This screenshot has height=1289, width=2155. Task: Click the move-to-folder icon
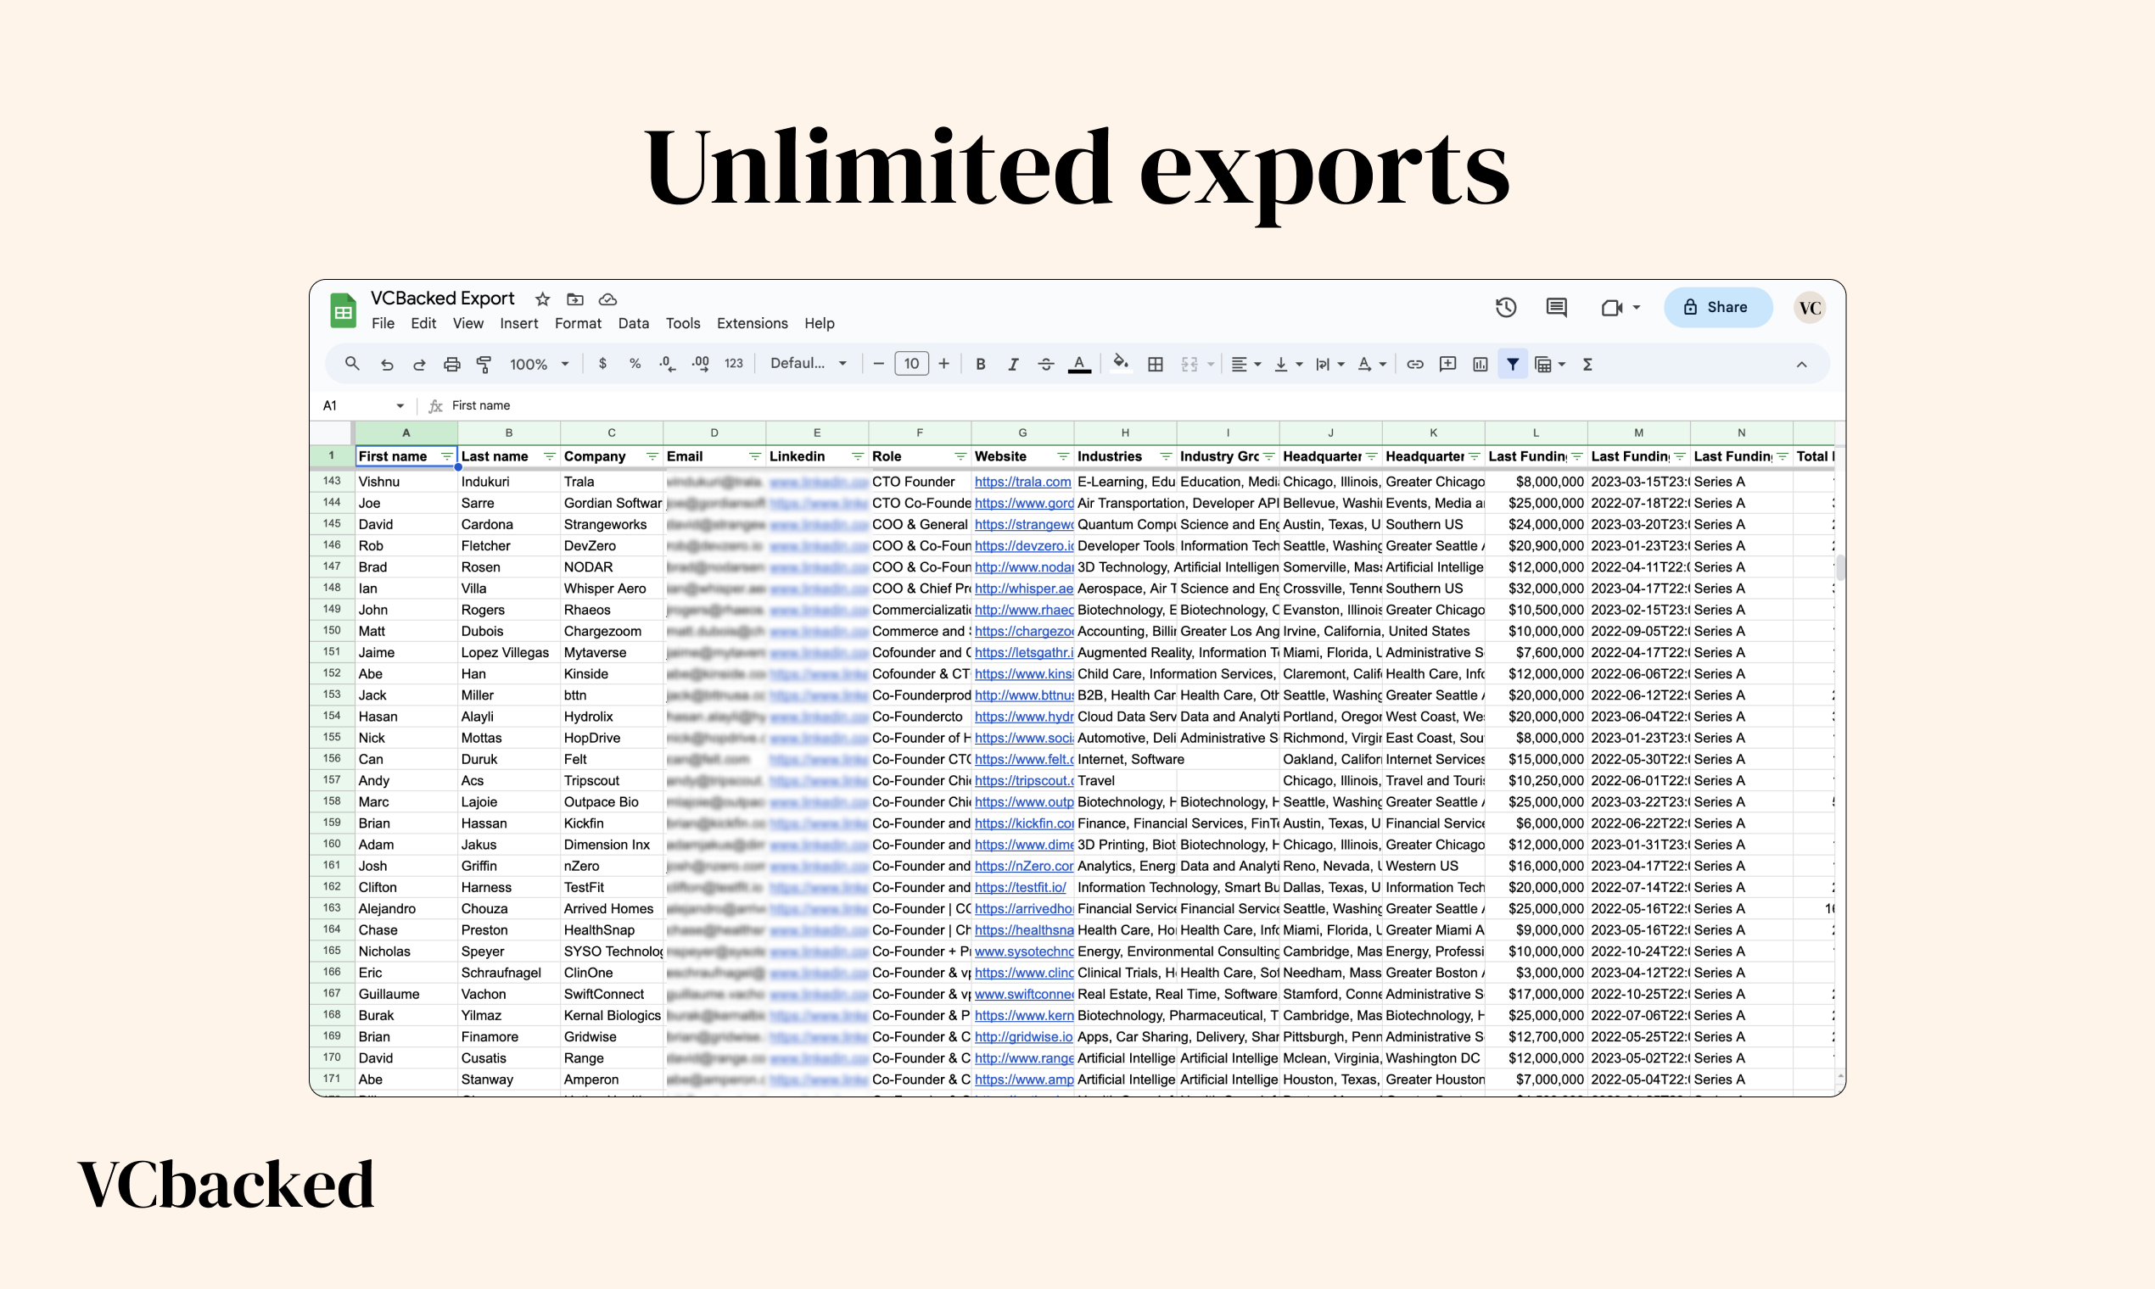[574, 299]
